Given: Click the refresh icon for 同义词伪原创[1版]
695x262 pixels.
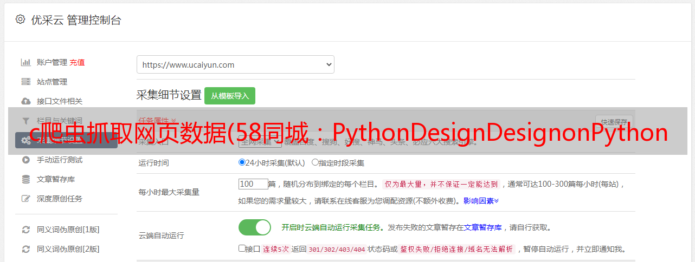Looking at the screenshot, I should pyautogui.click(x=25, y=230).
